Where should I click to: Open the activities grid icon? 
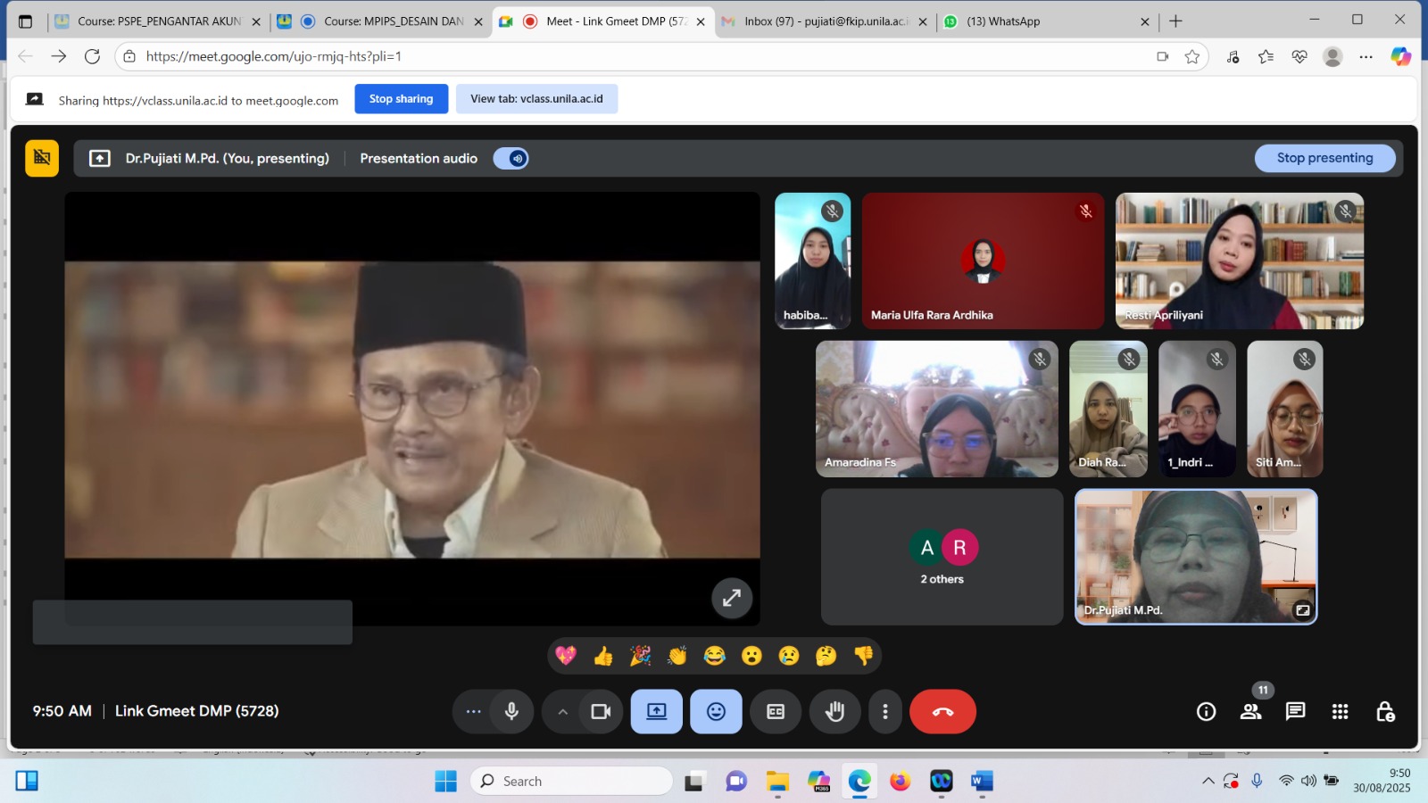[x=1340, y=711]
